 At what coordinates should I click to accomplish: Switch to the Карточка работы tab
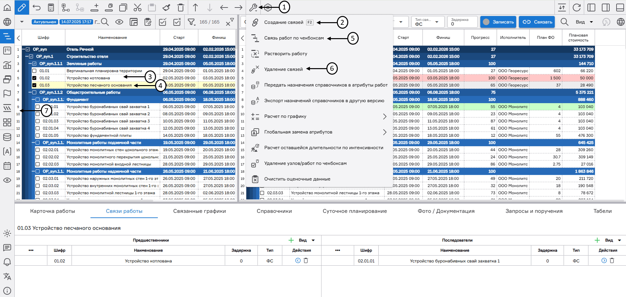coord(53,211)
